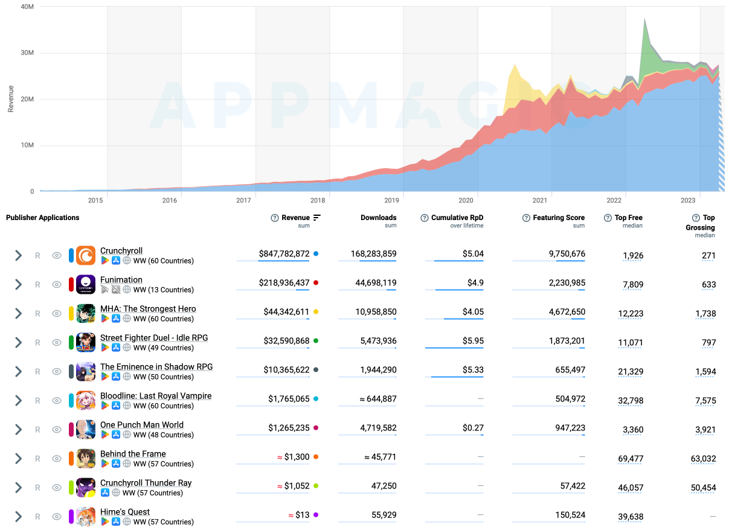Sort by Top Free column header
732x532 pixels.
tap(628, 218)
